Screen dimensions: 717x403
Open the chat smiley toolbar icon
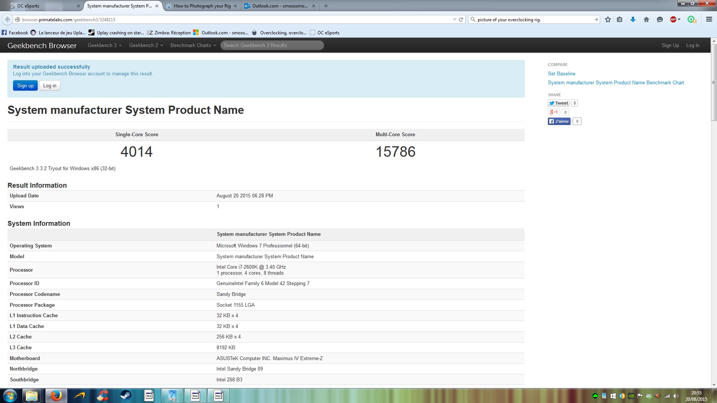click(x=660, y=19)
